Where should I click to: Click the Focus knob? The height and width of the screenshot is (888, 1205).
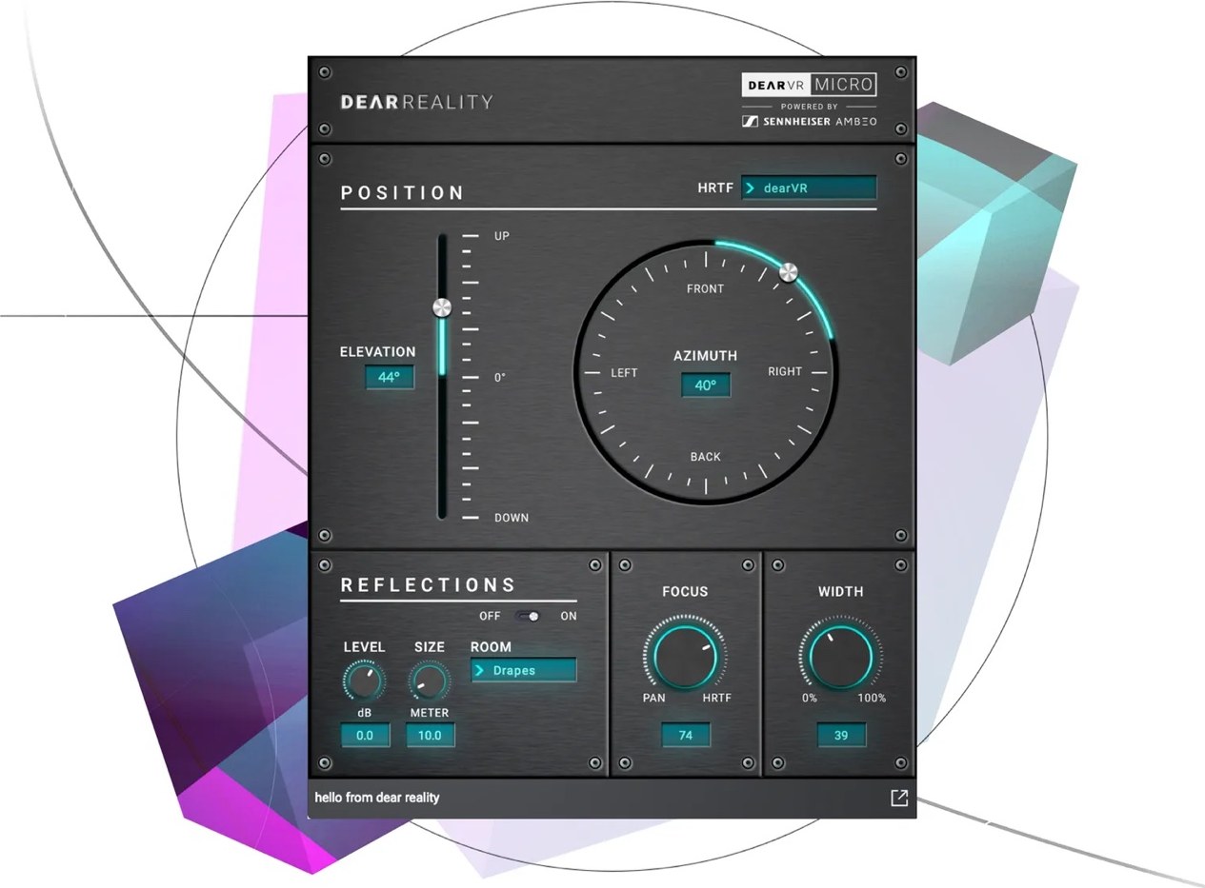(x=685, y=658)
